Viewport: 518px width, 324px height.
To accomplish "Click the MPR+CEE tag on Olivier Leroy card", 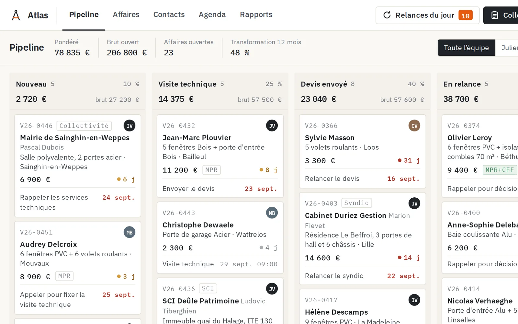I will tap(500, 170).
